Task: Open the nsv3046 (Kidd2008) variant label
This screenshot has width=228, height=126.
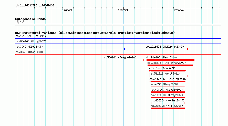Action: coord(29,52)
